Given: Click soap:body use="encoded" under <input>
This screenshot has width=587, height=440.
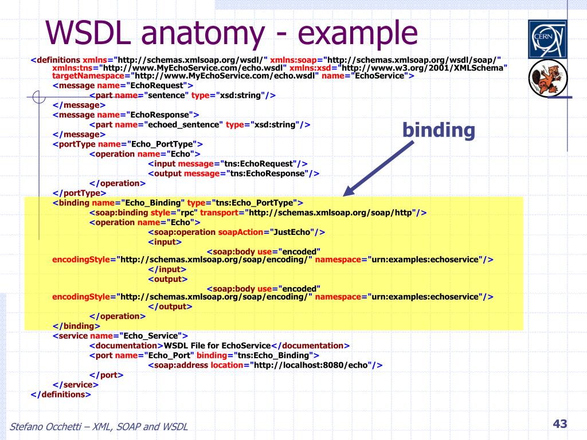Looking at the screenshot, I should [264, 252].
